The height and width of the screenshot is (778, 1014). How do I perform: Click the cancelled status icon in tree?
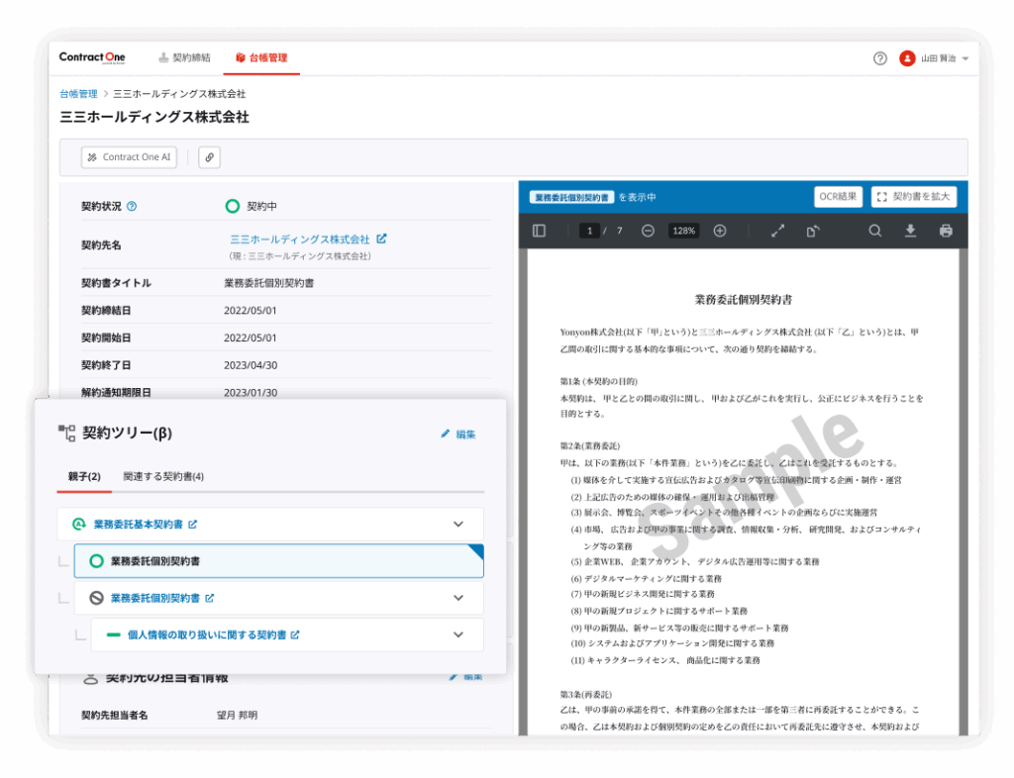(96, 598)
